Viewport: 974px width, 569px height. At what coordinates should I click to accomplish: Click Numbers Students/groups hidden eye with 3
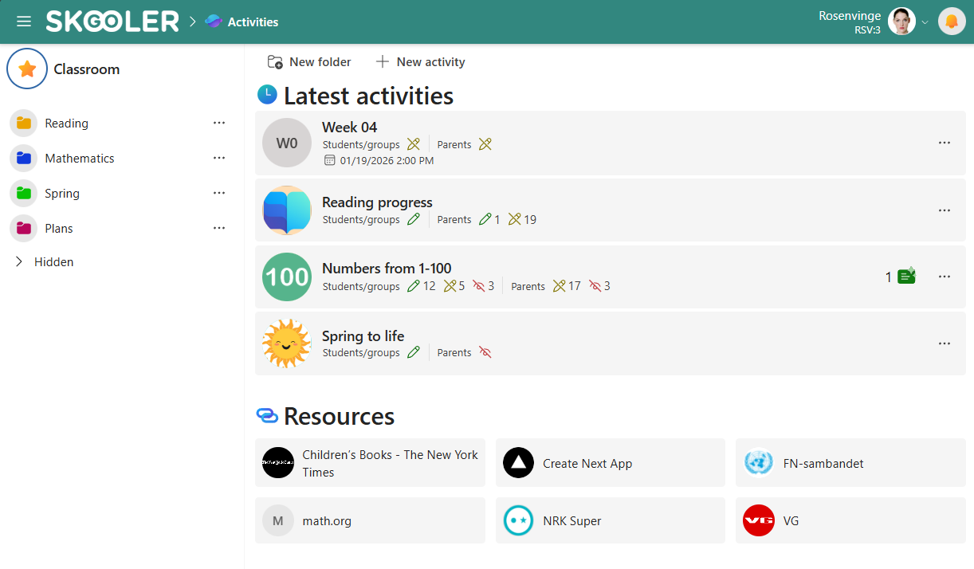[x=478, y=286]
